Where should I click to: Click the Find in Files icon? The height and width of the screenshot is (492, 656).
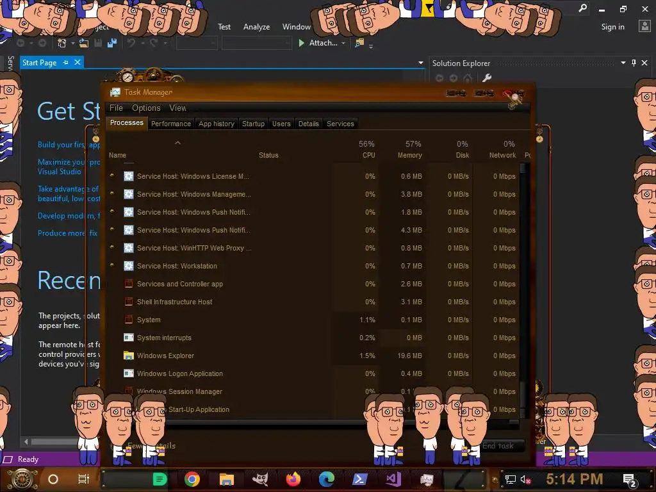pyautogui.click(x=359, y=43)
